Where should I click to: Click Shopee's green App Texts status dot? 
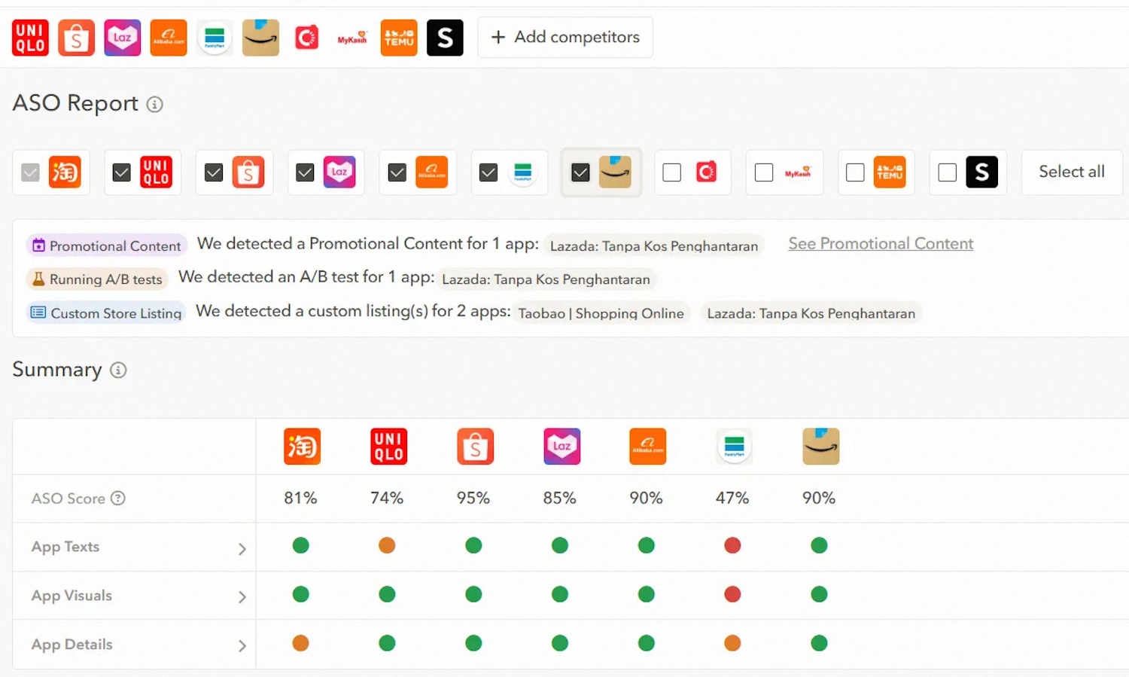pos(473,546)
